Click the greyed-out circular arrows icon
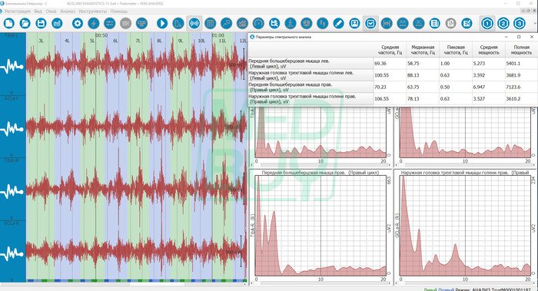The image size is (538, 291). pos(450,23)
